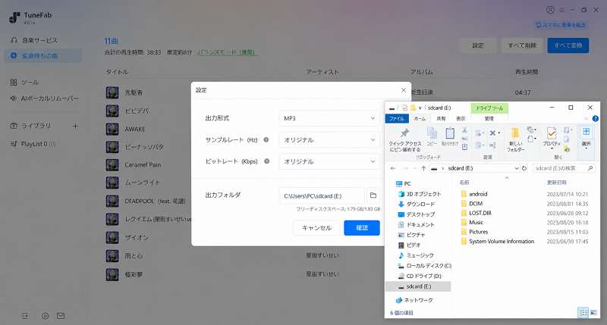
Task: Click the task list icon at sidebar bottom
Action: [x=25, y=316]
